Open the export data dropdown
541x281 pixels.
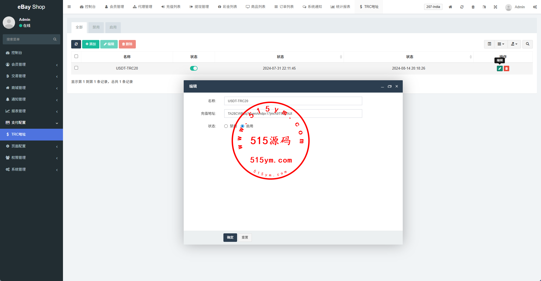(x=514, y=44)
